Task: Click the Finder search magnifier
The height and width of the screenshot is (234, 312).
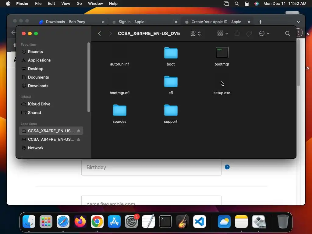Action: (x=287, y=34)
